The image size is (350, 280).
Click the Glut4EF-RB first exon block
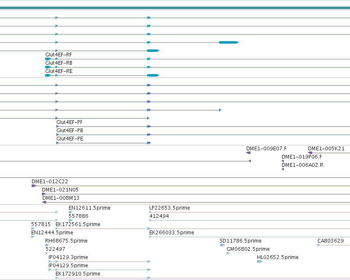click(x=48, y=67)
